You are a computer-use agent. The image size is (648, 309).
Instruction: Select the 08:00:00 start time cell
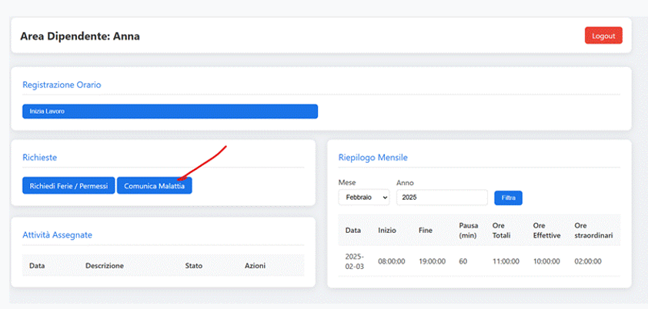392,261
